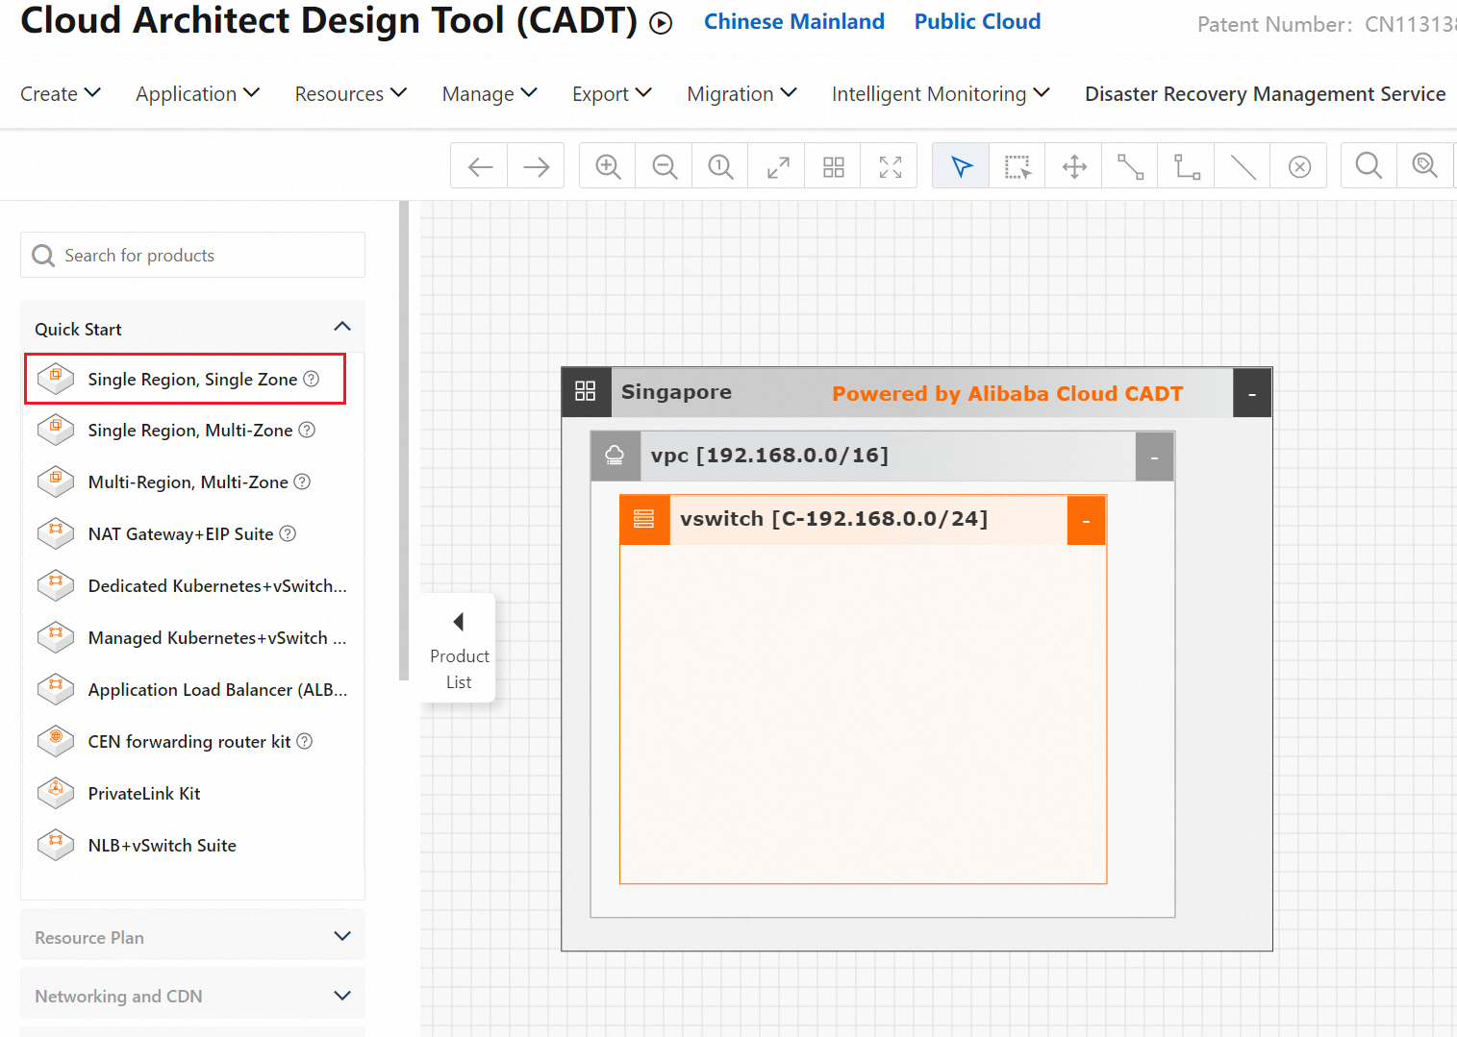The width and height of the screenshot is (1457, 1037).
Task: Open Disaster Recovery Management Service
Action: click(1265, 94)
